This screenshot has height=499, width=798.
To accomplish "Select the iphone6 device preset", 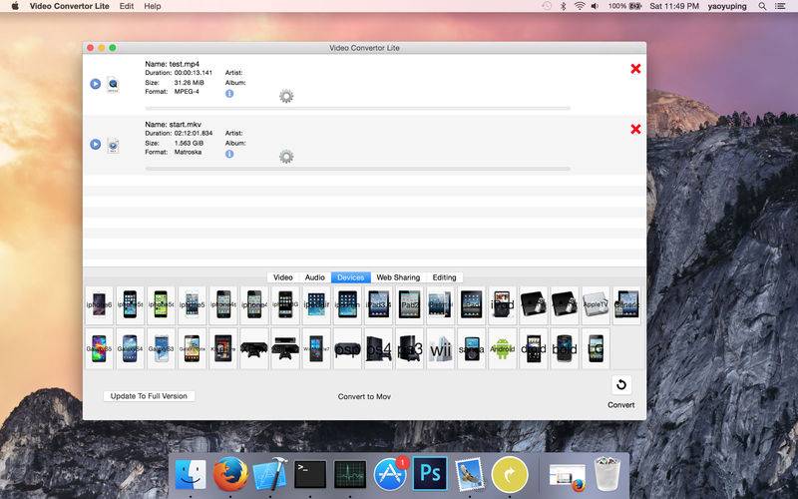I will (99, 305).
